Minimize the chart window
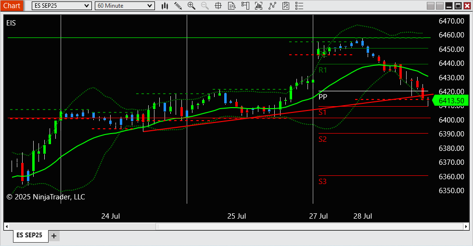This screenshot has width=473, height=246. pos(449,6)
